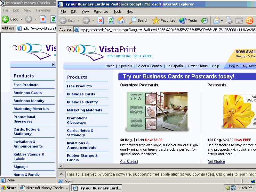The width and height of the screenshot is (256, 192).
Task: Click the Windows Start button
Action: pos(9,188)
